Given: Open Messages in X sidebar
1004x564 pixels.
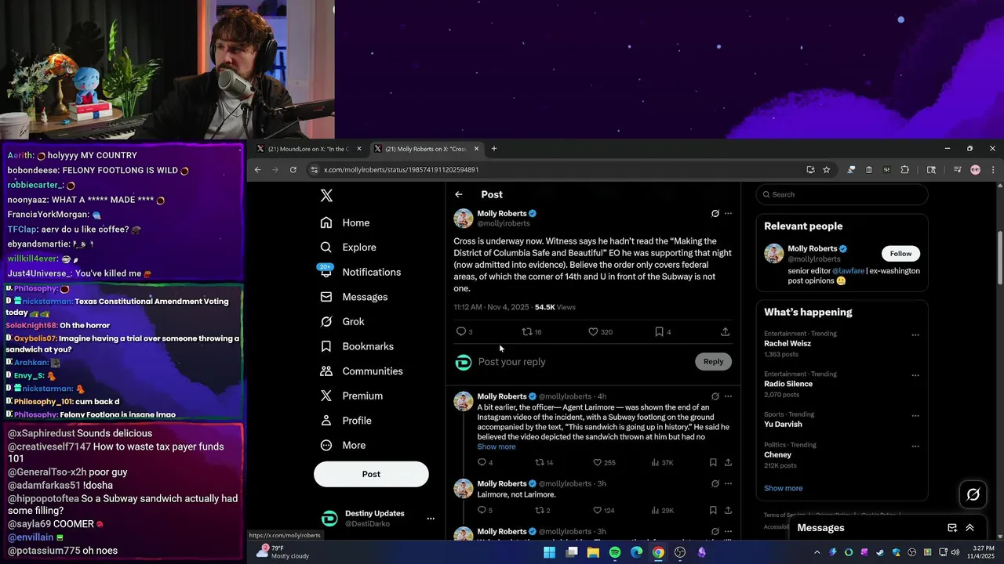Looking at the screenshot, I should (x=354, y=297).
